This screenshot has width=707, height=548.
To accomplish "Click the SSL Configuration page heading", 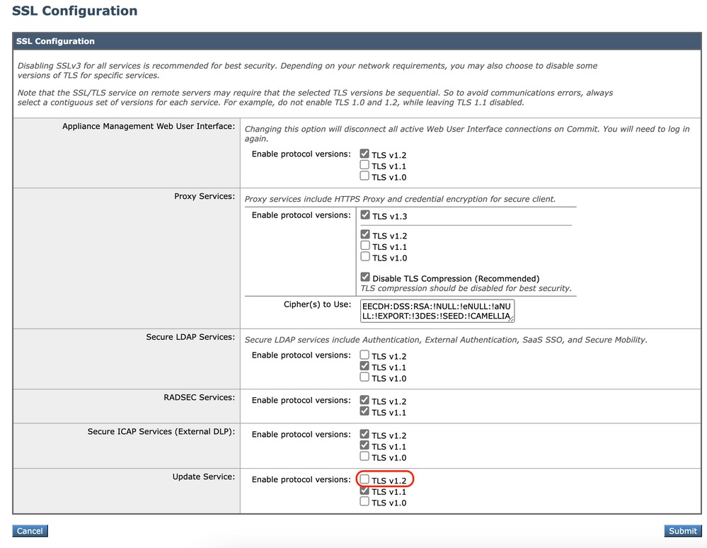I will click(x=74, y=11).
